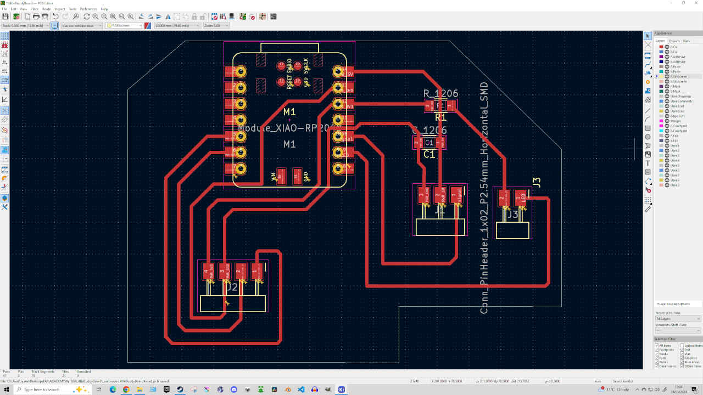Click the Zoom to Fit icon
This screenshot has height=395, width=703.
113,17
